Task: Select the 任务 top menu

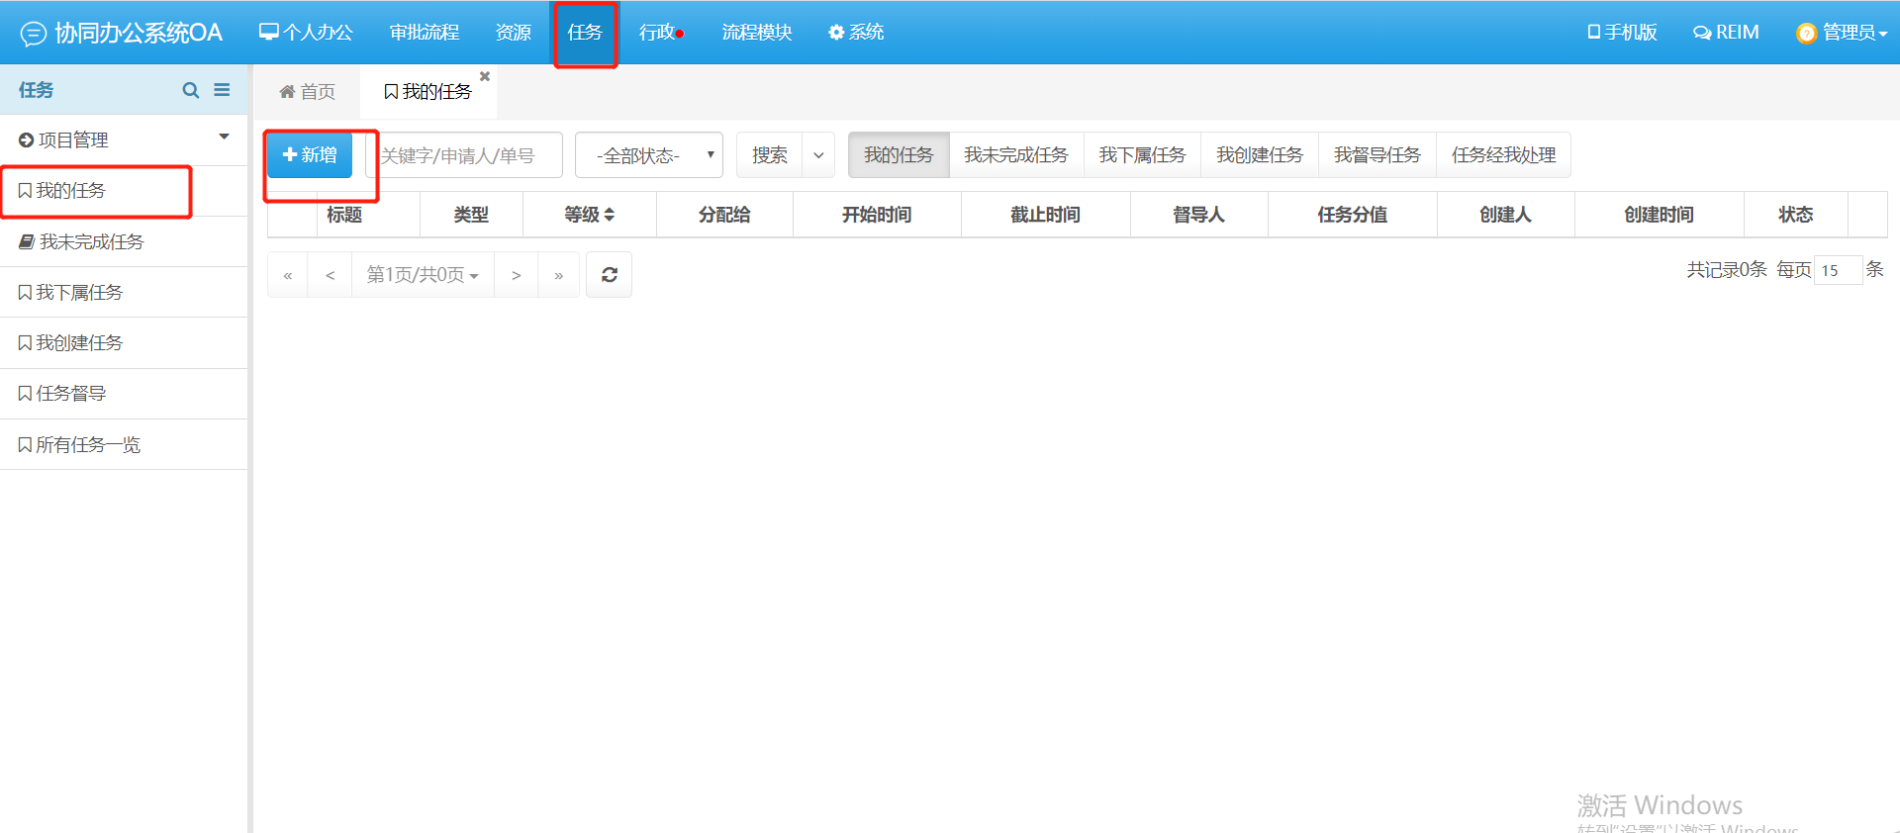Action: [x=585, y=33]
